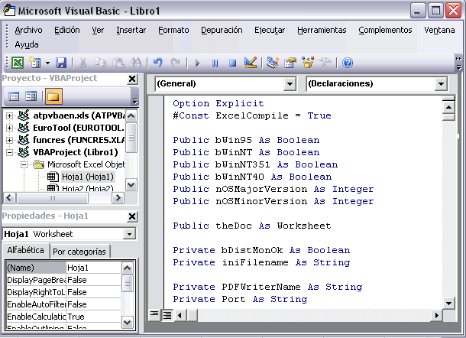Click View Microsoft Excel toolbar icon

tap(18, 63)
